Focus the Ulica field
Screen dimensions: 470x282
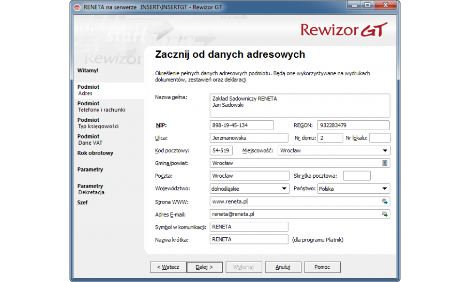[249, 138]
